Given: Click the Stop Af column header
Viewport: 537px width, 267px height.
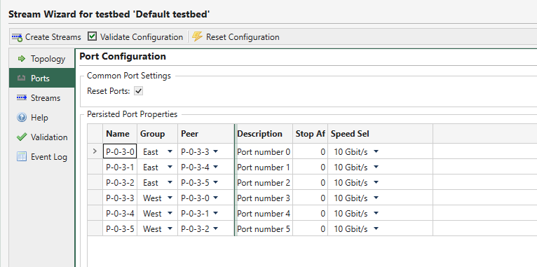Looking at the screenshot, I should 311,134.
